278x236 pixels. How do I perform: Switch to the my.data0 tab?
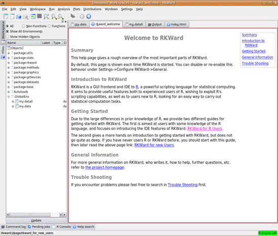[x=134, y=24]
